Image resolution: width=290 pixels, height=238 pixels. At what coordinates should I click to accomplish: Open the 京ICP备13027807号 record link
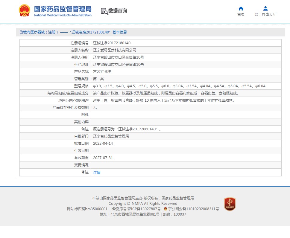click(144, 209)
